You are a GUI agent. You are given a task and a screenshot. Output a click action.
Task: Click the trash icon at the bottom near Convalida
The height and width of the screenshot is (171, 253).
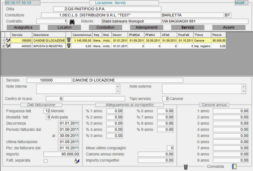186,167
